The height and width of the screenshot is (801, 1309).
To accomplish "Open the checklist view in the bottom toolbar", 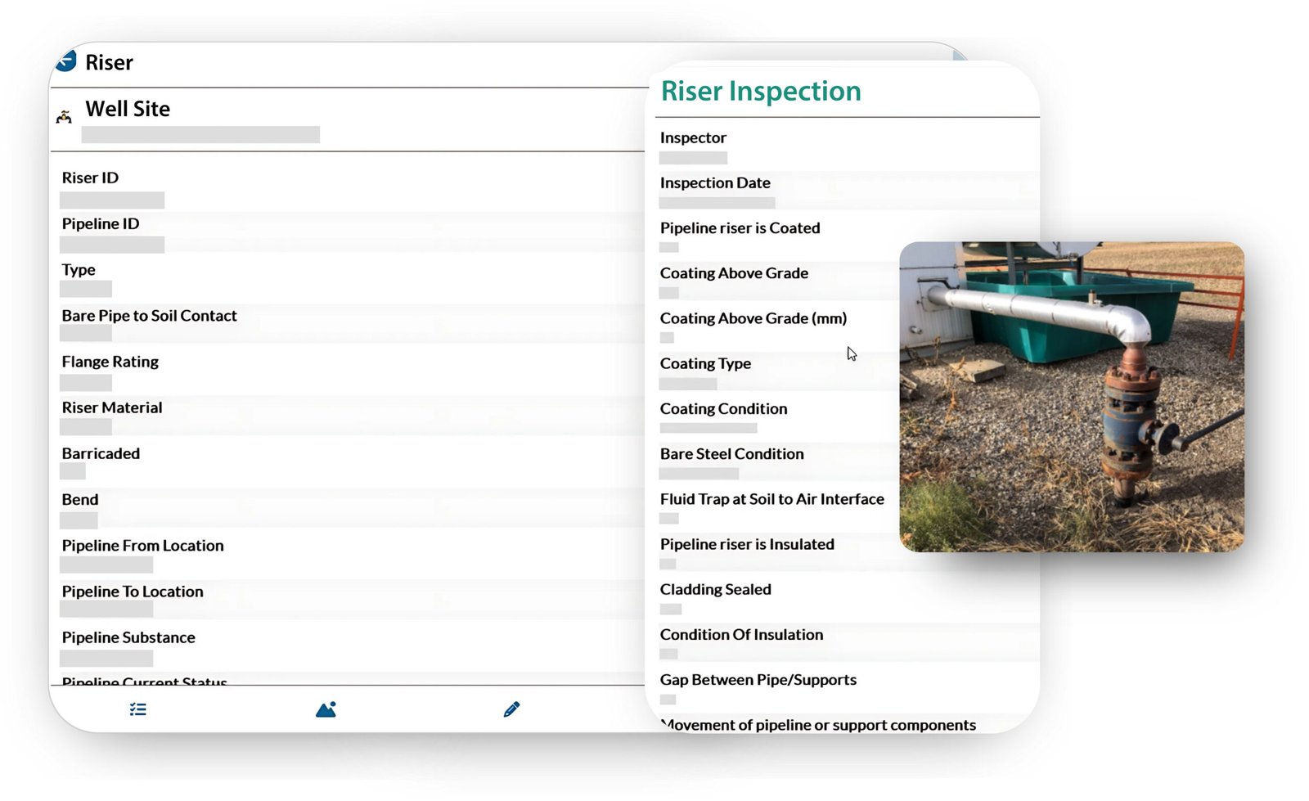I will coord(137,709).
